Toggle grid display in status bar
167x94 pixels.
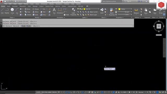point(59,92)
